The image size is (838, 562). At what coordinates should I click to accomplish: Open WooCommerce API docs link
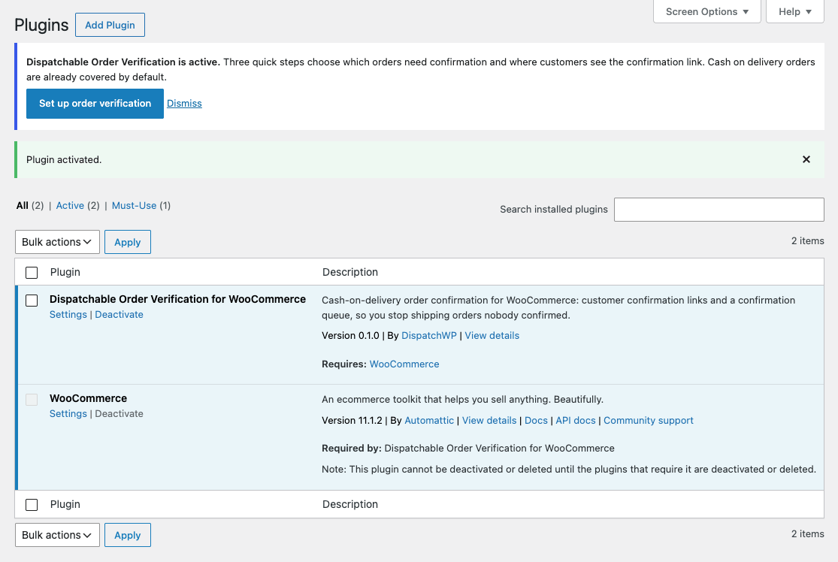pos(576,421)
